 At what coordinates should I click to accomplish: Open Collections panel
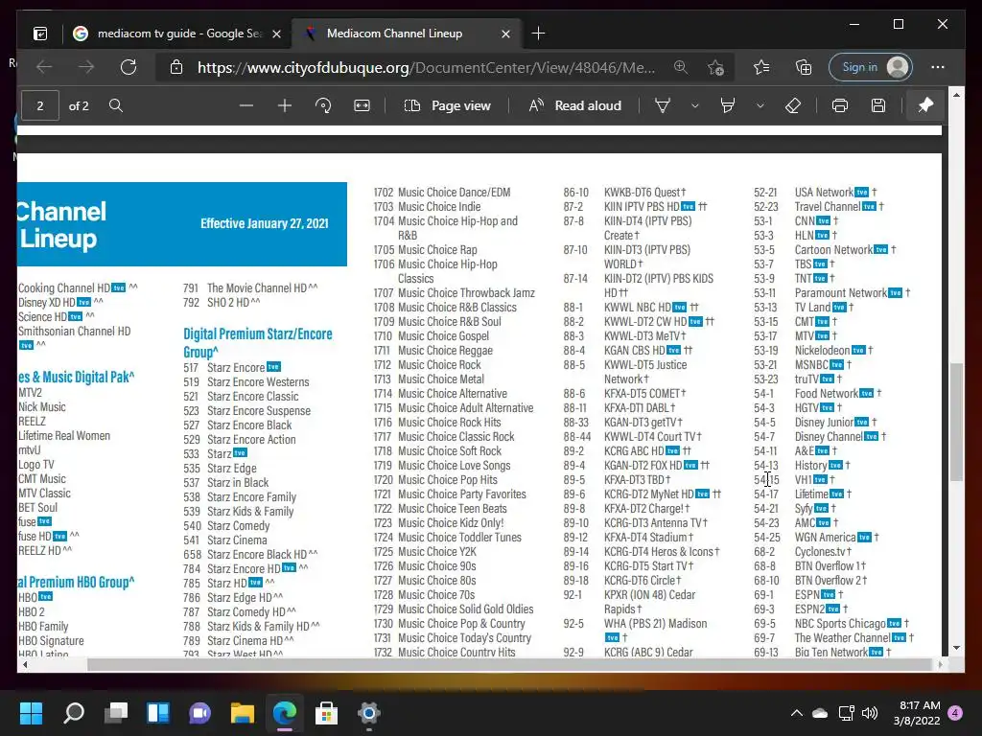[x=803, y=67]
